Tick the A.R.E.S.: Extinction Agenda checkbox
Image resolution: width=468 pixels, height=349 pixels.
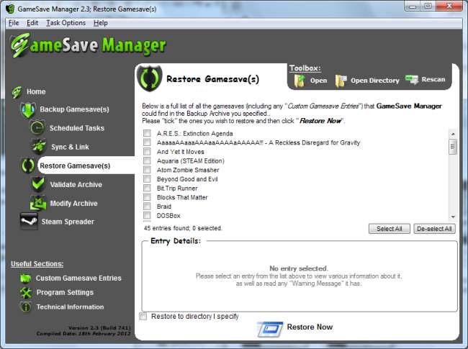147,133
